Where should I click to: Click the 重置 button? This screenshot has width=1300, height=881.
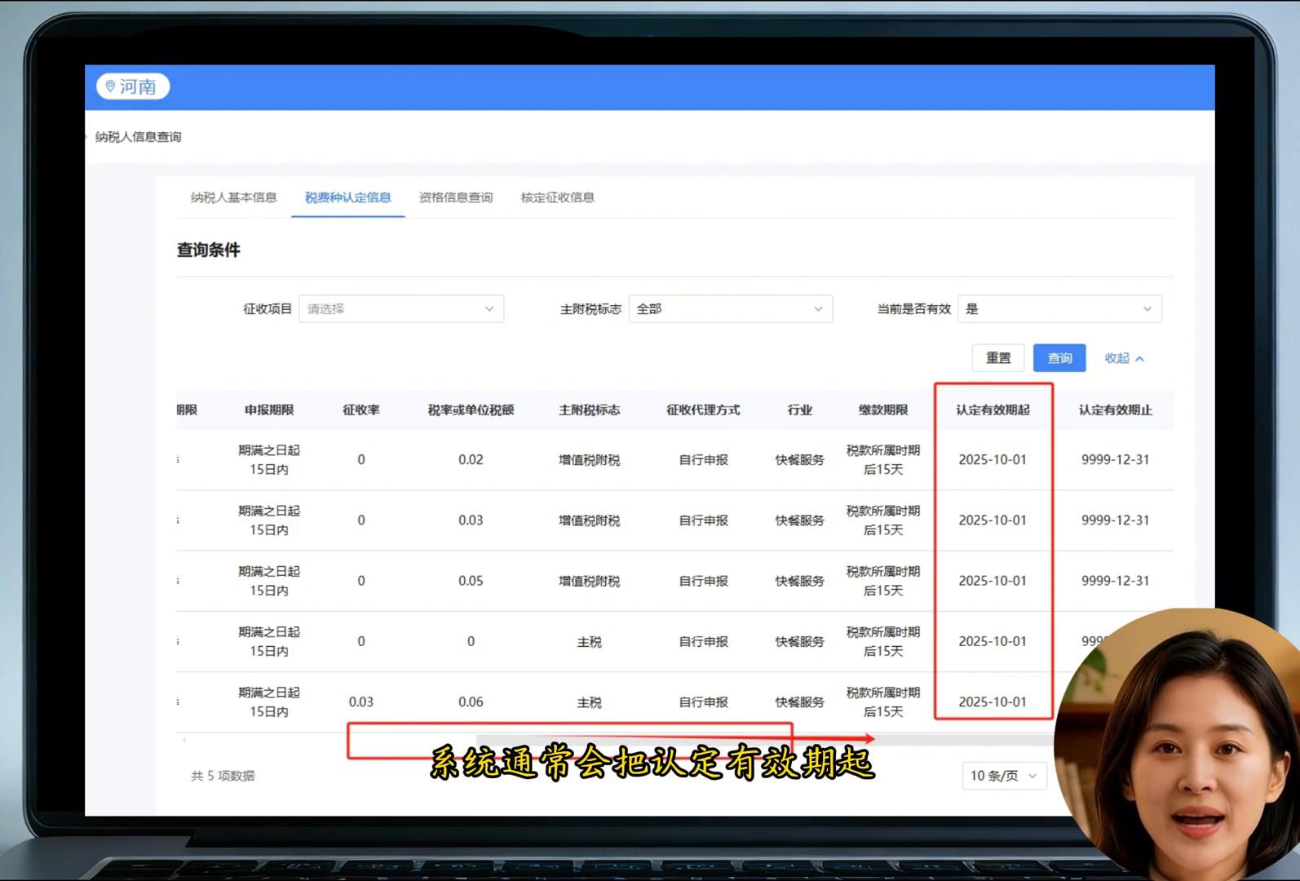(x=998, y=358)
